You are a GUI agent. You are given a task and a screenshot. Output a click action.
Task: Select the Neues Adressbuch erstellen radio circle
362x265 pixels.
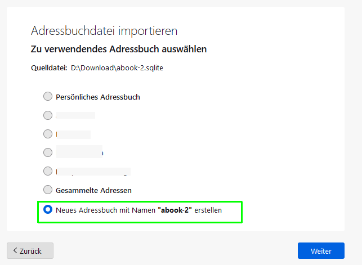pyautogui.click(x=48, y=209)
